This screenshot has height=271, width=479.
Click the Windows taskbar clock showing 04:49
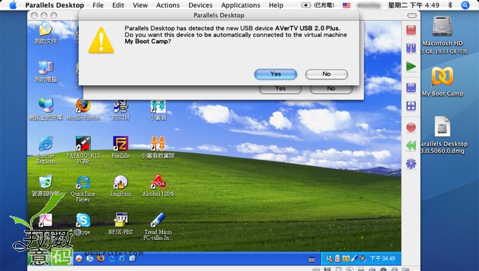coord(383,259)
